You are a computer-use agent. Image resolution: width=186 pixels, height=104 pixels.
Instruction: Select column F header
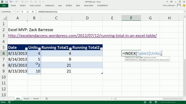coord(131,18)
